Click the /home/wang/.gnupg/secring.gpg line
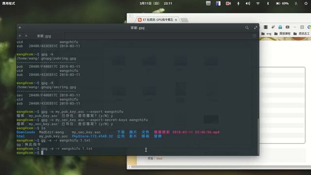 (x=46, y=87)
